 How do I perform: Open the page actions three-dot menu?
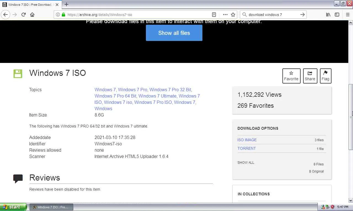225,15
